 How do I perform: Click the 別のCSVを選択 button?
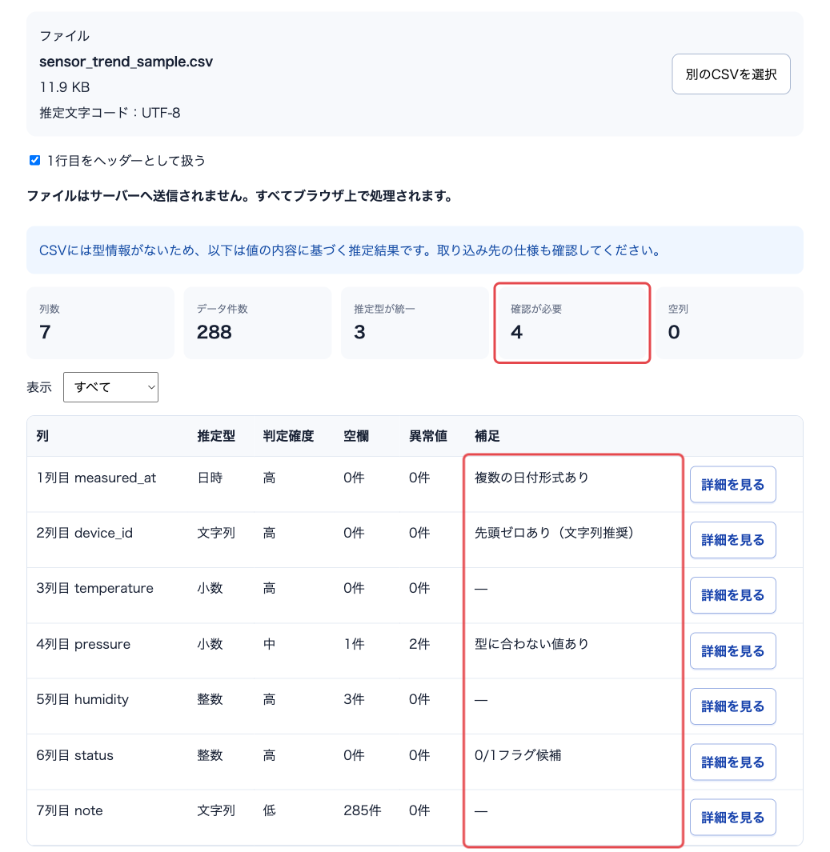731,74
